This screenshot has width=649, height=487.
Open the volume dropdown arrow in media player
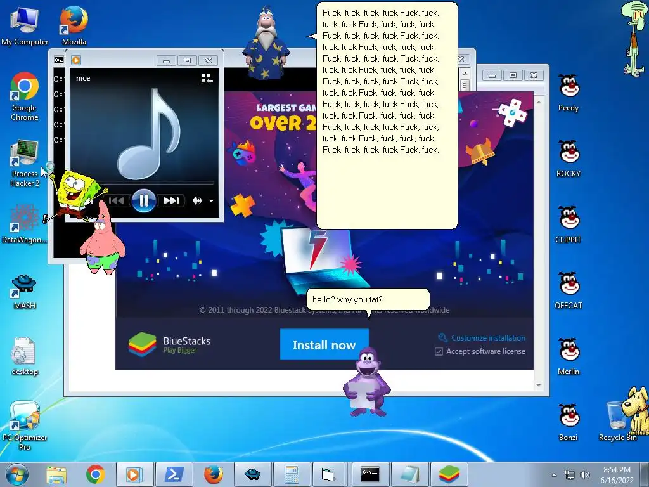click(211, 201)
